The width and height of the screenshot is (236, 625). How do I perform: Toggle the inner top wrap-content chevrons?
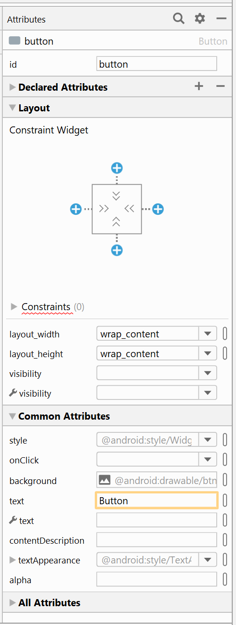(116, 195)
